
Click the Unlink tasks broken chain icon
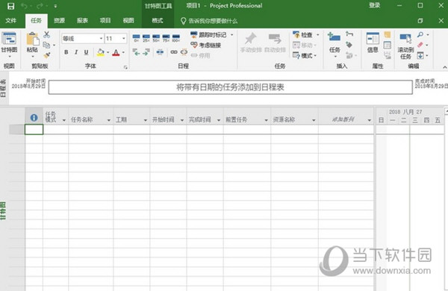pyautogui.click(x=184, y=52)
